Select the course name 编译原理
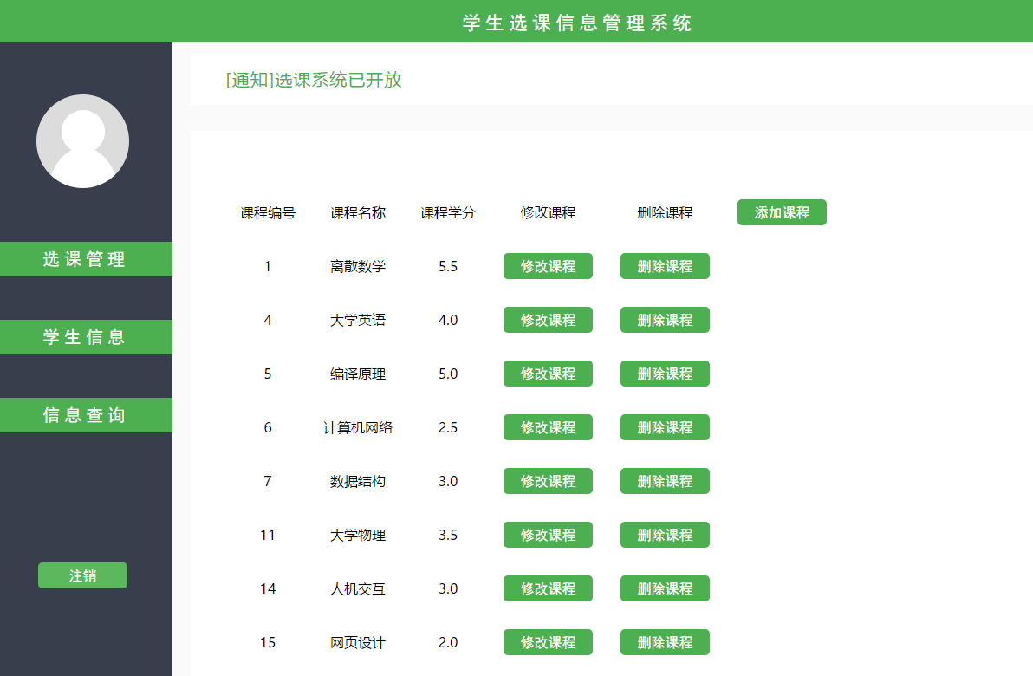 [x=358, y=374]
